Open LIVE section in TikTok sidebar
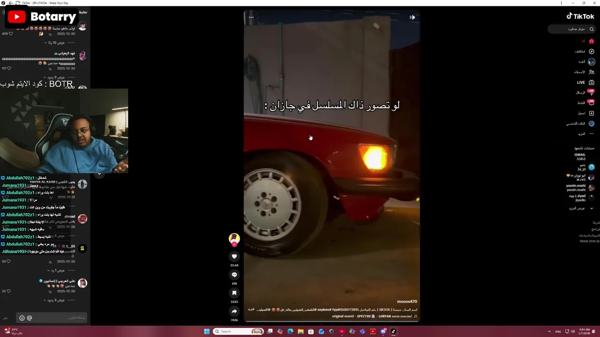This screenshot has width=600, height=337. (x=585, y=82)
